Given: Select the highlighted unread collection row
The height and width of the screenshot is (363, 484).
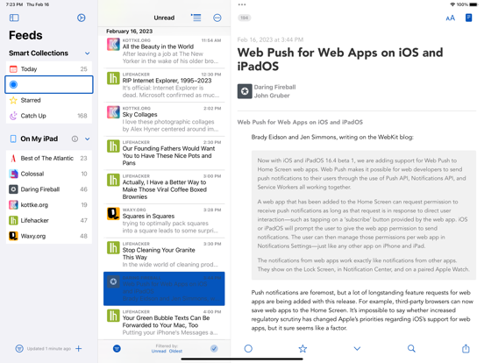Looking at the screenshot, I should (49, 84).
